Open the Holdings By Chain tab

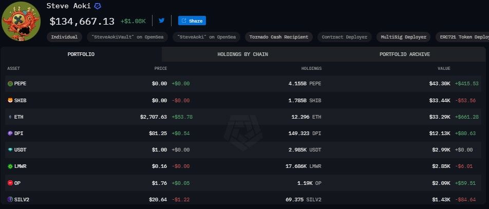(x=242, y=54)
